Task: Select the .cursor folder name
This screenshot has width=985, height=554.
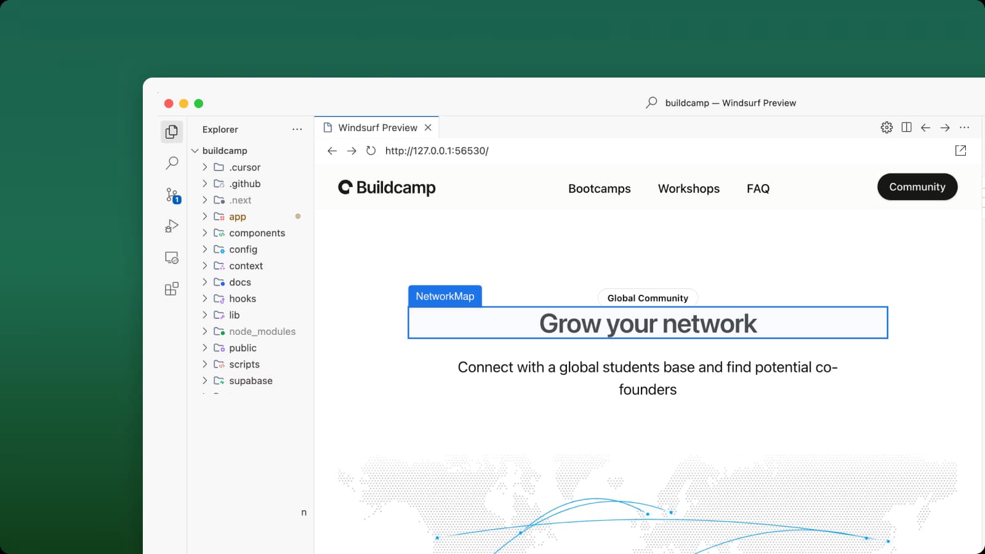Action: pos(244,167)
